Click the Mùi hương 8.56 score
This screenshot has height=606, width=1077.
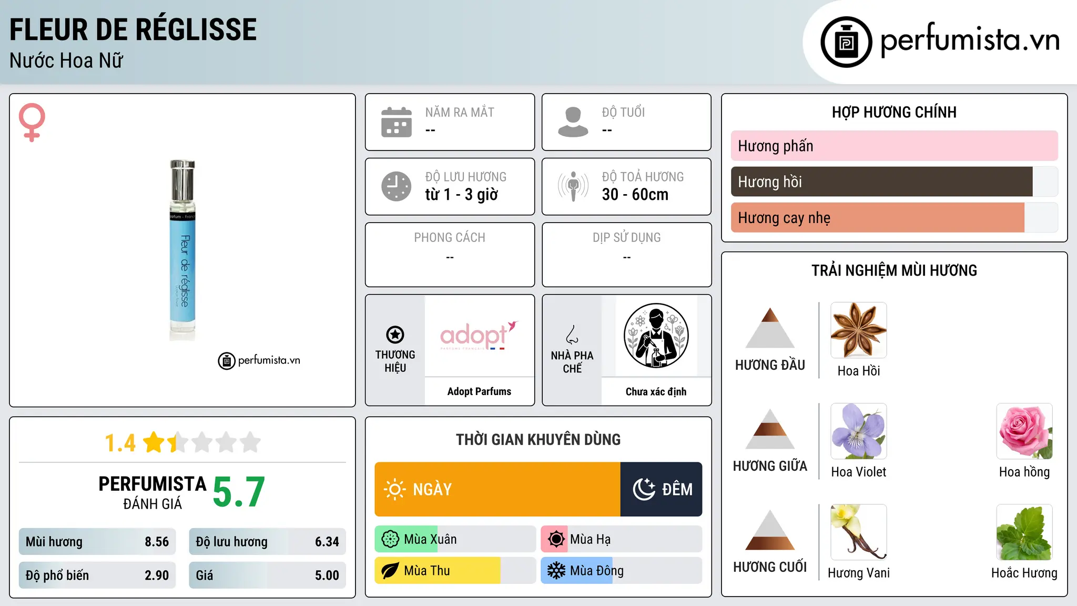97,542
